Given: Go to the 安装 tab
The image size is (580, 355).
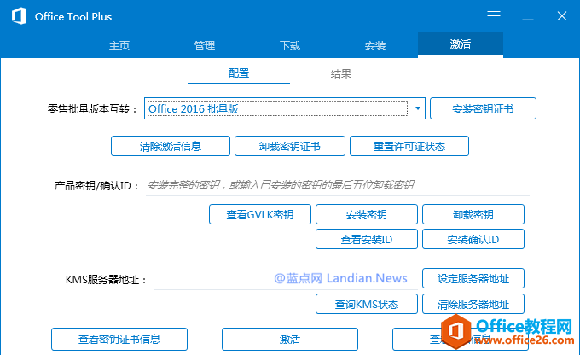Looking at the screenshot, I should (375, 45).
